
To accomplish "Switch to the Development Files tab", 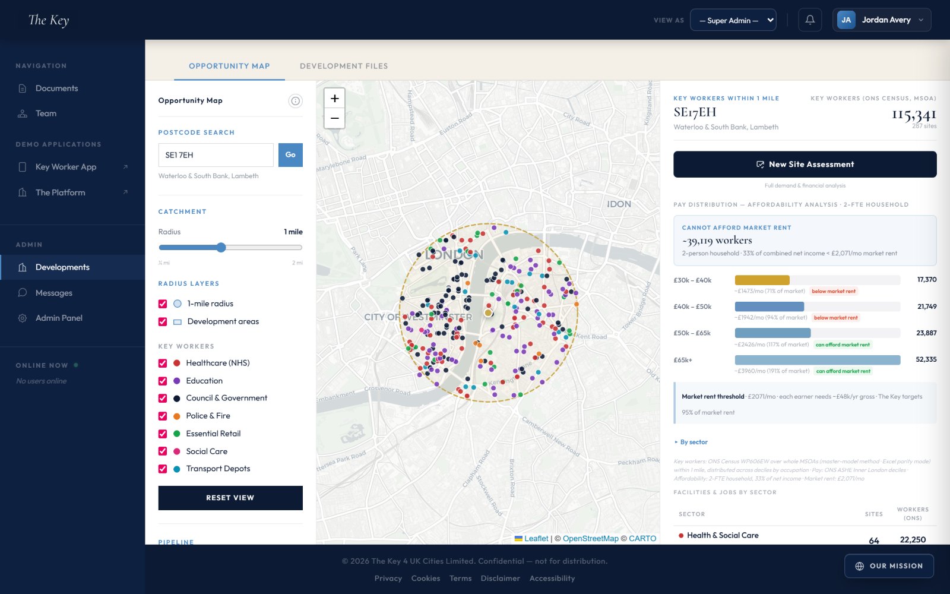I will pyautogui.click(x=344, y=66).
